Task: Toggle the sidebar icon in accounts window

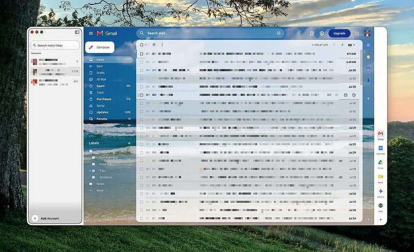Action: 77,32
